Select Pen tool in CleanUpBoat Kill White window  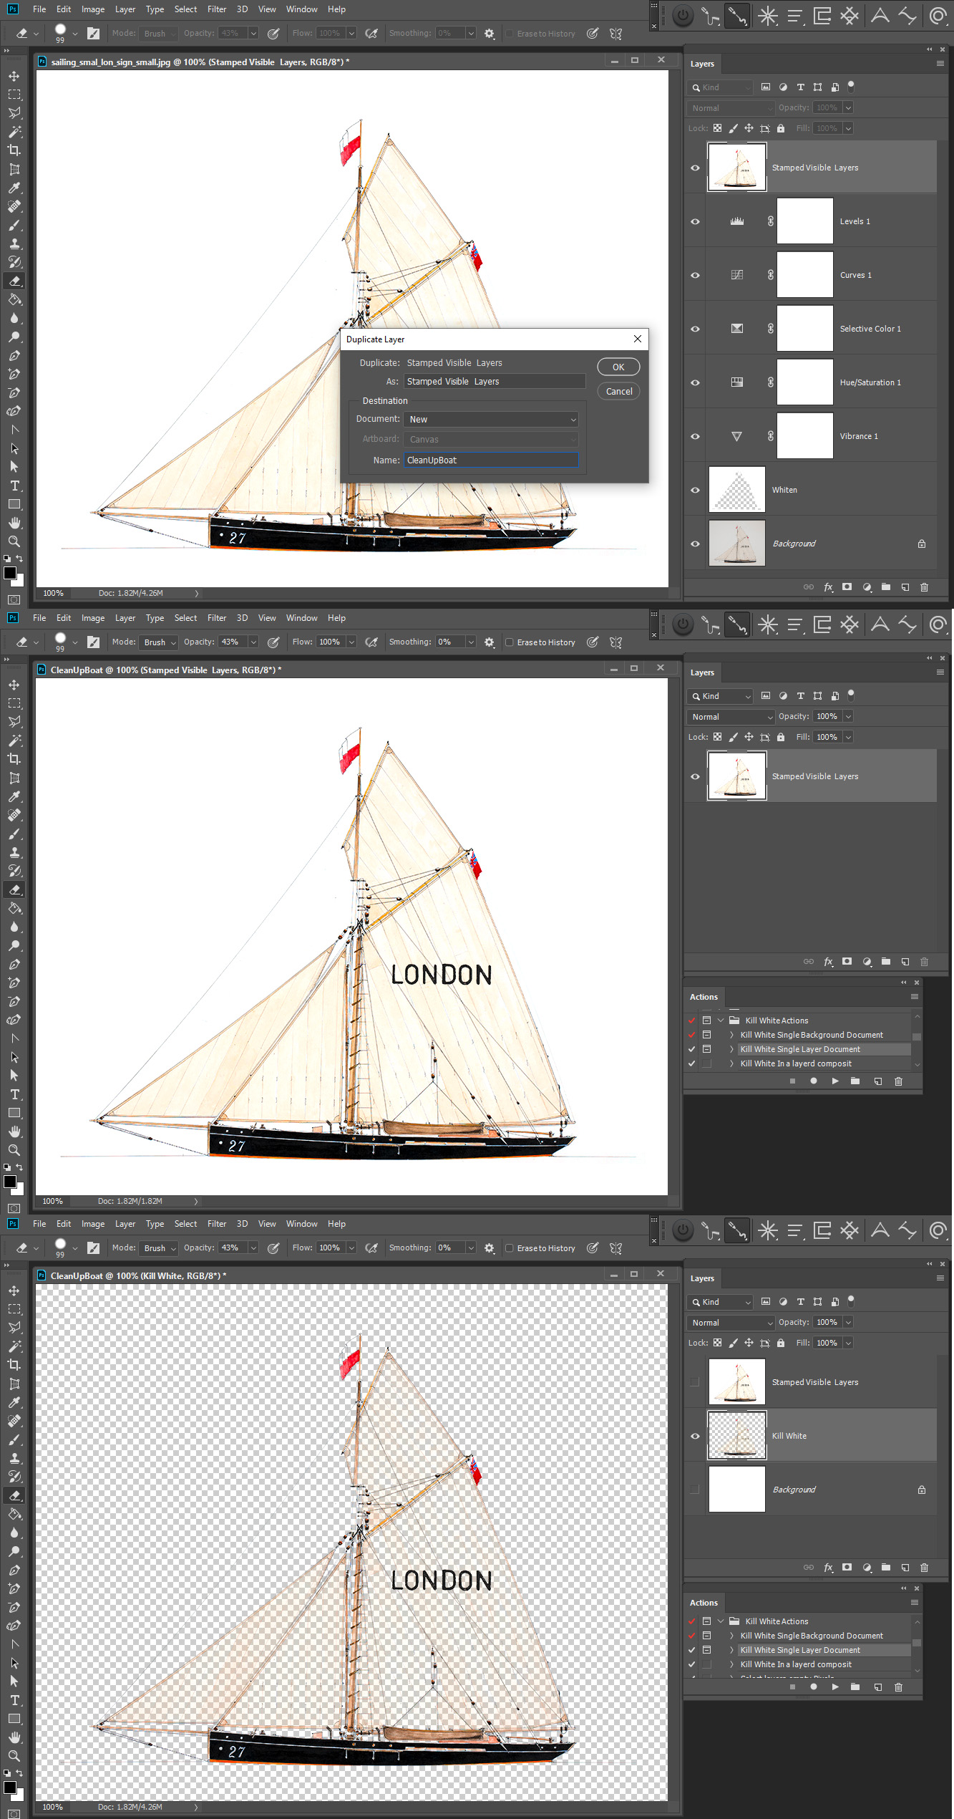(x=14, y=1570)
